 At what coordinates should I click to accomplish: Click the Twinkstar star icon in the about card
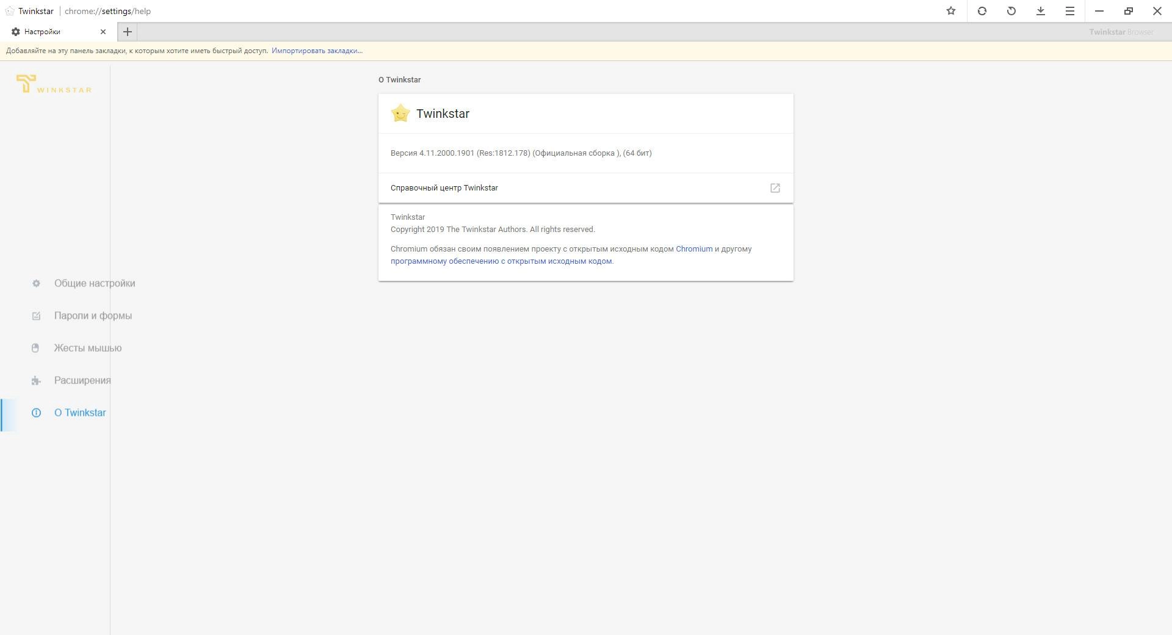(400, 113)
